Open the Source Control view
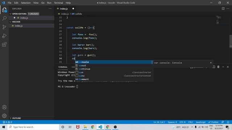232x130 pixels. point(4,27)
